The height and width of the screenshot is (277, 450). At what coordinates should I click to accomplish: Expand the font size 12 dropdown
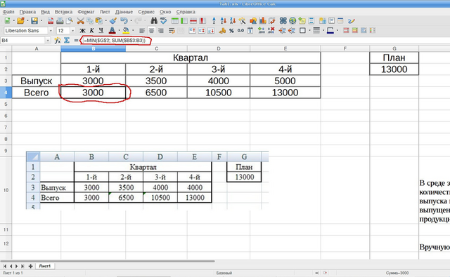point(72,31)
